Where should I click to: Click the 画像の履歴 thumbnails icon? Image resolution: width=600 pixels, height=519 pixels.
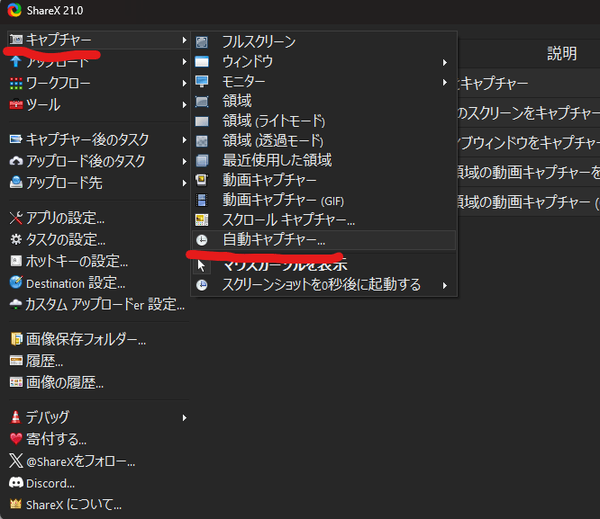click(x=15, y=382)
